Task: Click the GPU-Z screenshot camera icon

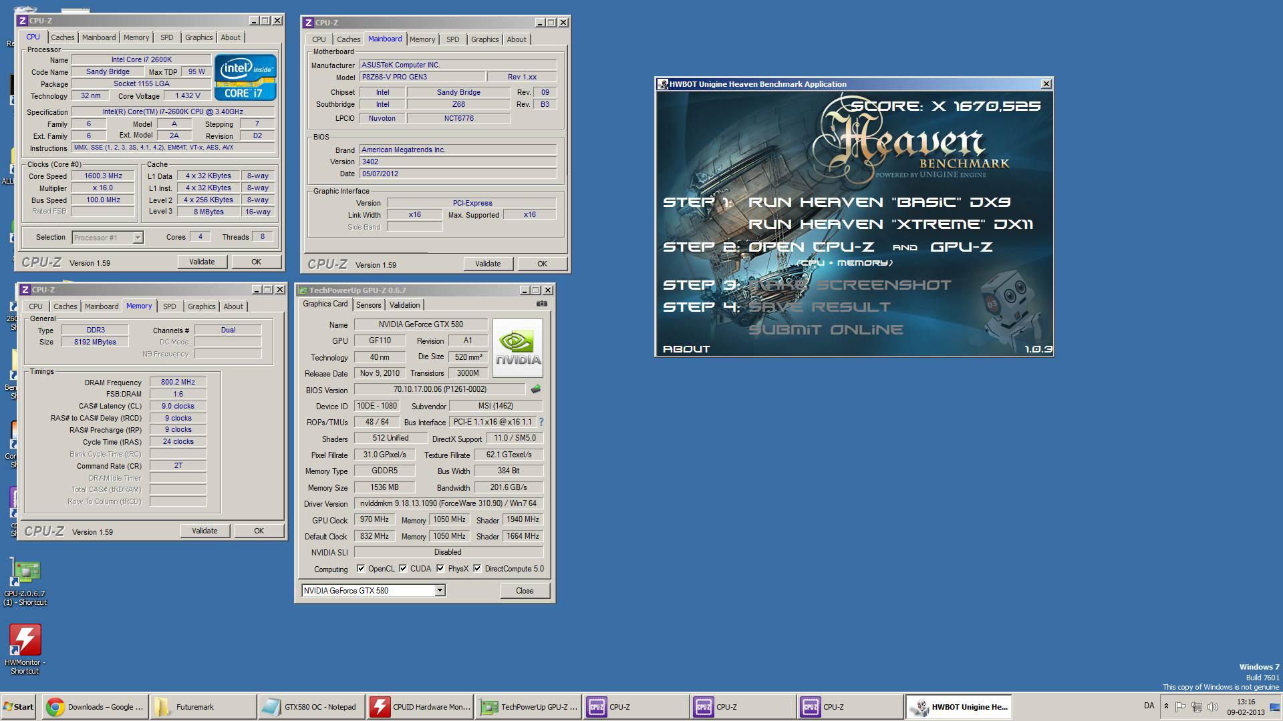Action: 542,304
